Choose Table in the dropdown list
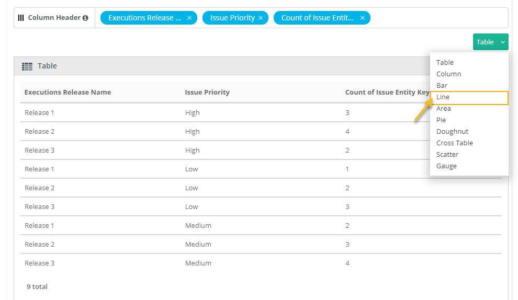 click(x=445, y=63)
